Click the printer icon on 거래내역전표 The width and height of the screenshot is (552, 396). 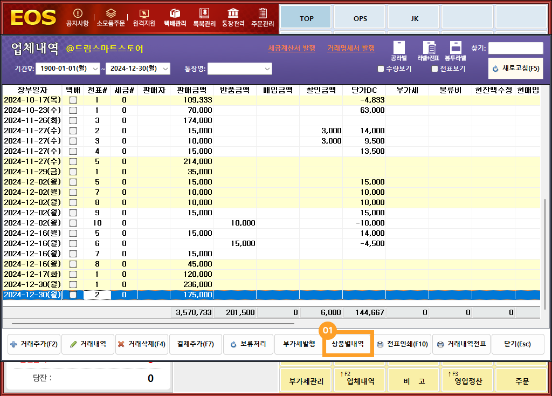pos(440,344)
